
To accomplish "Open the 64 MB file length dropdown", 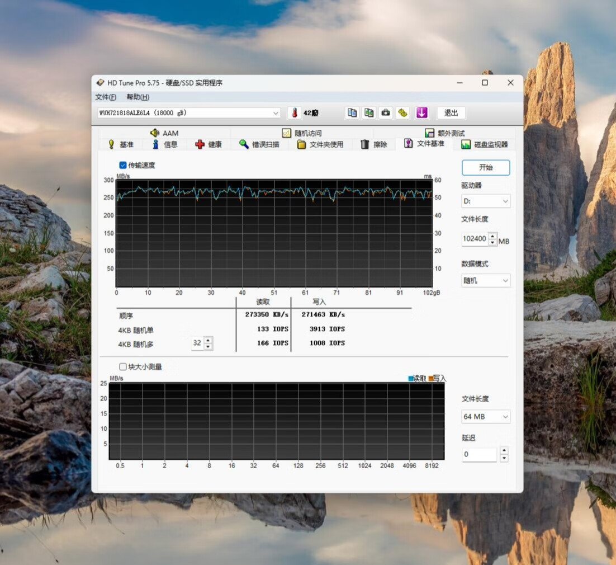I will (486, 416).
